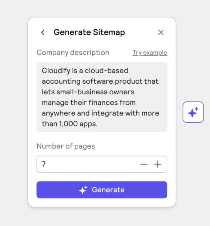Click into the number of pages field
Image resolution: width=210 pixels, height=226 pixels.
(87, 165)
